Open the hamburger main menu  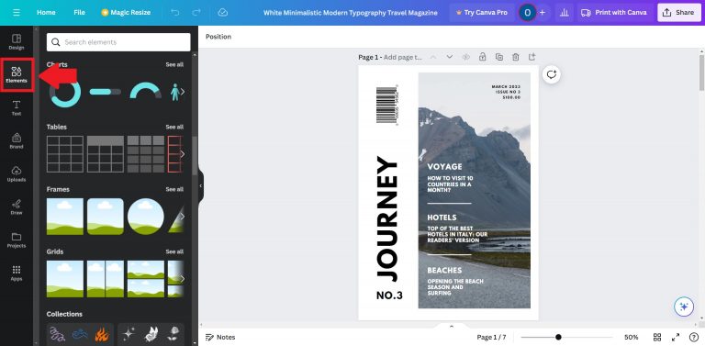click(17, 13)
